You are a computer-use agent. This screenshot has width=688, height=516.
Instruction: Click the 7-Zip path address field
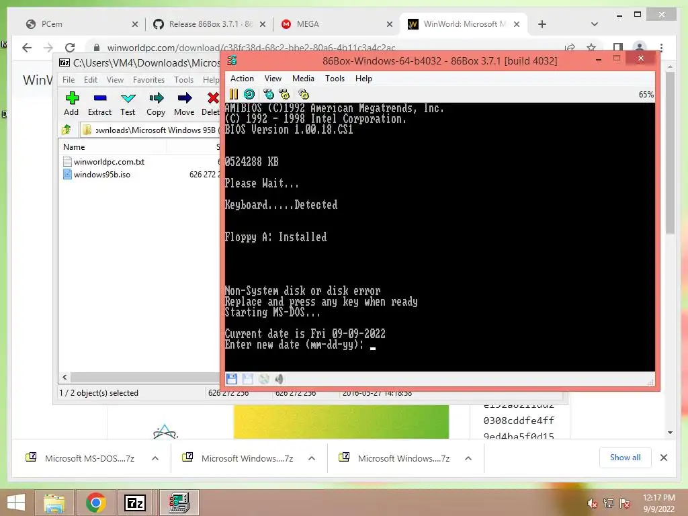(x=149, y=130)
